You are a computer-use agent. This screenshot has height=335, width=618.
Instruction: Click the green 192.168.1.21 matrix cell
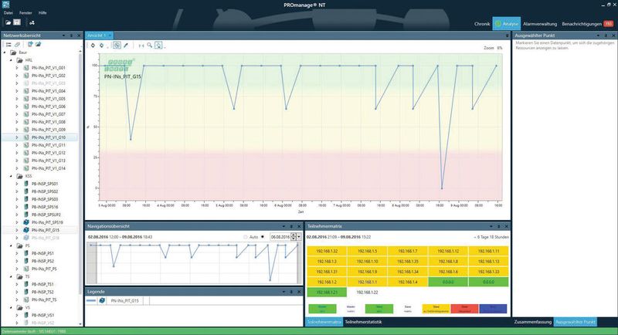(x=326, y=292)
